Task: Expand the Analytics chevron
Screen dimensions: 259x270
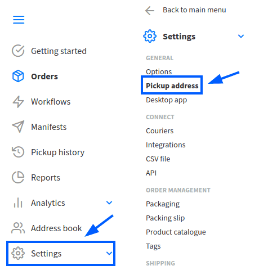Action: pyautogui.click(x=109, y=202)
